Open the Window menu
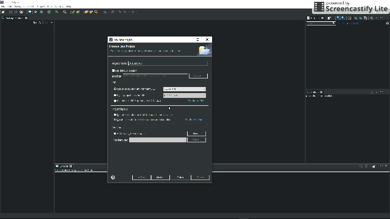 59,7
